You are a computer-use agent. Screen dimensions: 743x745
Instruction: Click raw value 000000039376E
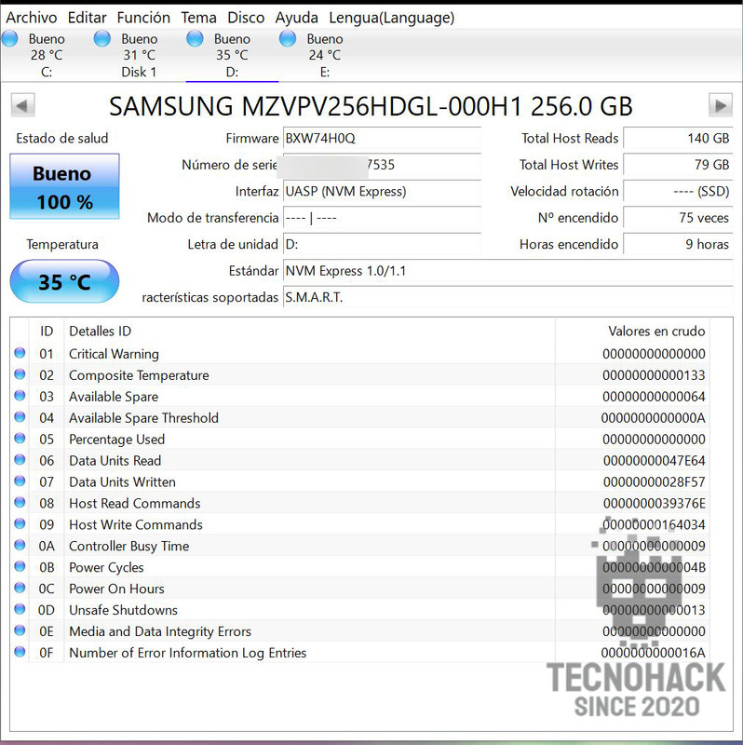pos(655,504)
